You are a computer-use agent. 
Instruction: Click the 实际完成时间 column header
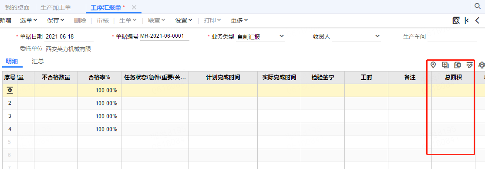[x=280, y=78]
